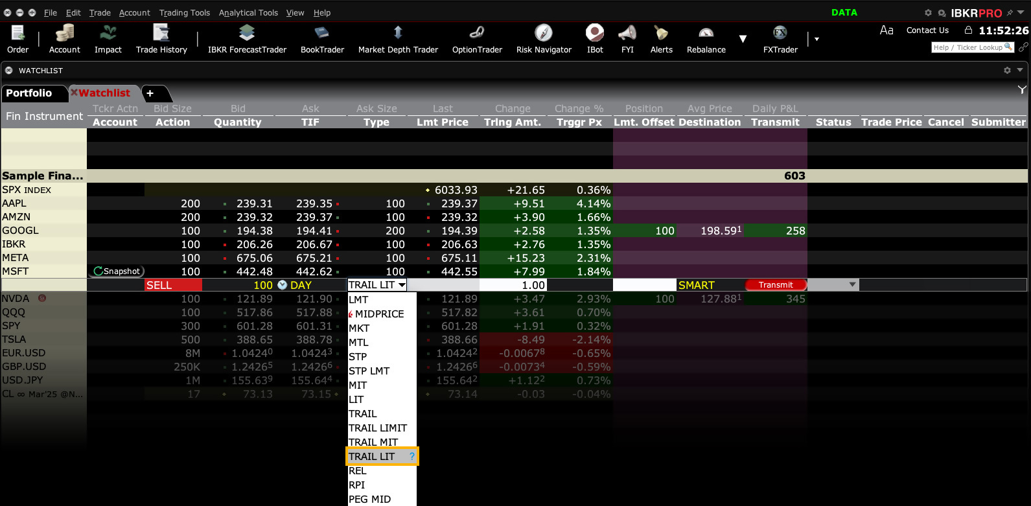
Task: Open the BookTrader tool
Action: 322,39
